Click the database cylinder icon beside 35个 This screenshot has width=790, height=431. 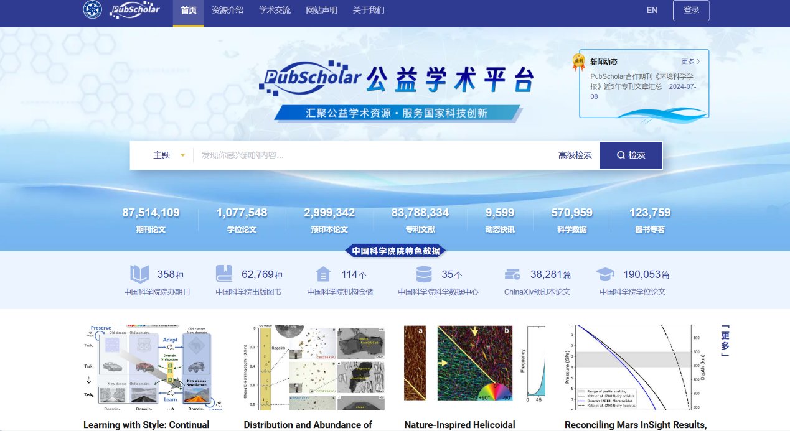click(424, 274)
